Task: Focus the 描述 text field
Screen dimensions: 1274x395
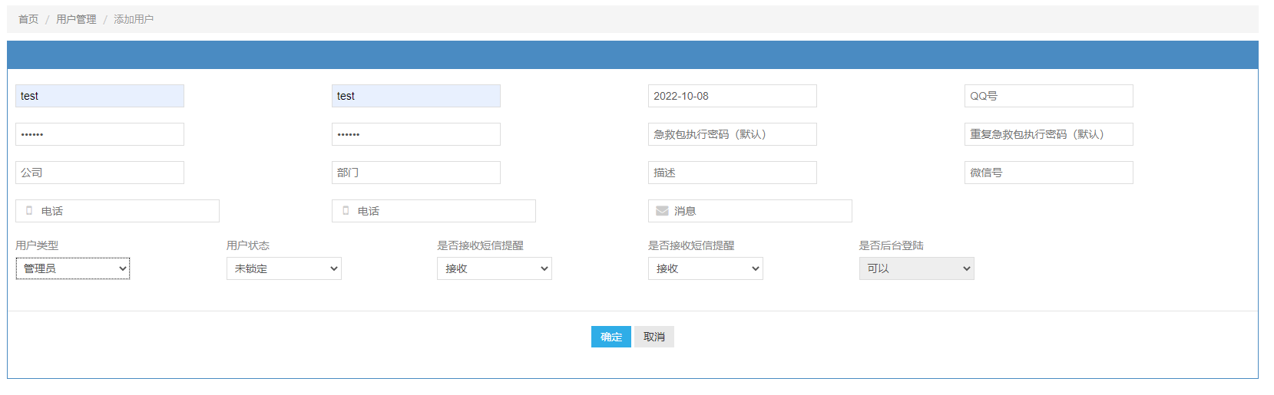Action: pyautogui.click(x=732, y=173)
